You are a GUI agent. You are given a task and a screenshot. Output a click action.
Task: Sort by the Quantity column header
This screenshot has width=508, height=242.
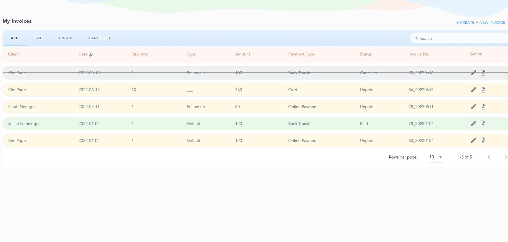tap(140, 54)
